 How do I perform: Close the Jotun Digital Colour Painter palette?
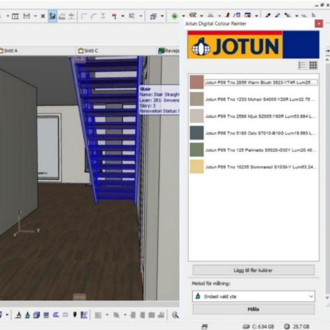click(319, 24)
